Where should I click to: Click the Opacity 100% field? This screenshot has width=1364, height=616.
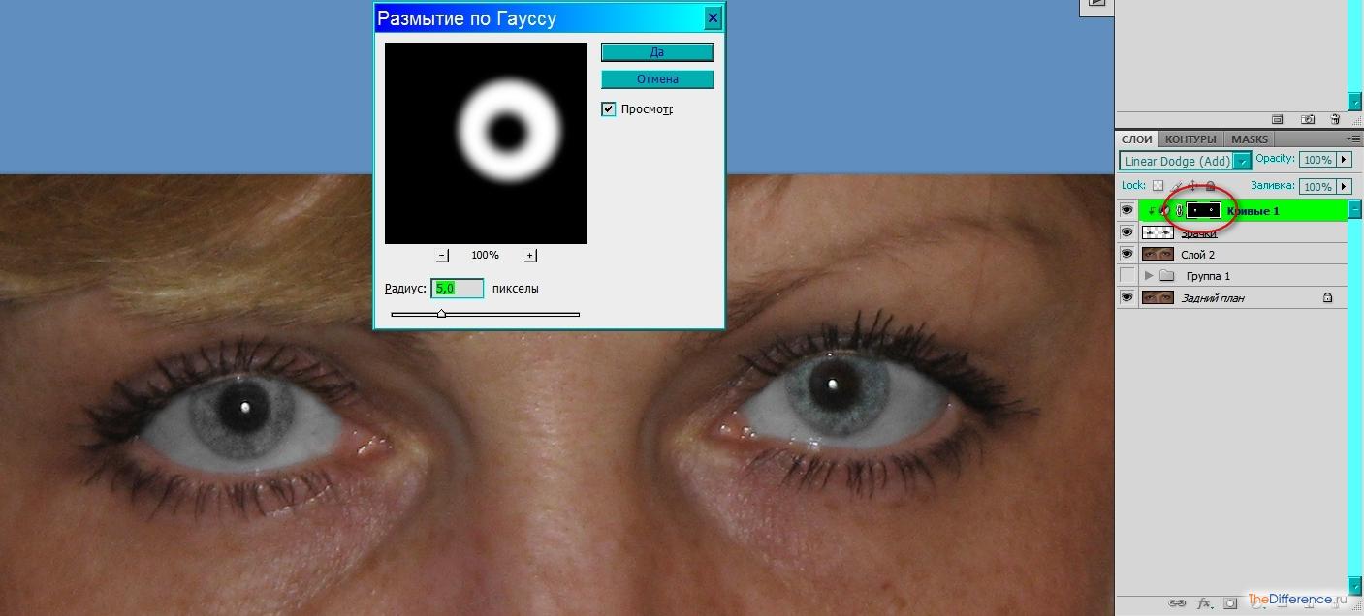coord(1316,160)
